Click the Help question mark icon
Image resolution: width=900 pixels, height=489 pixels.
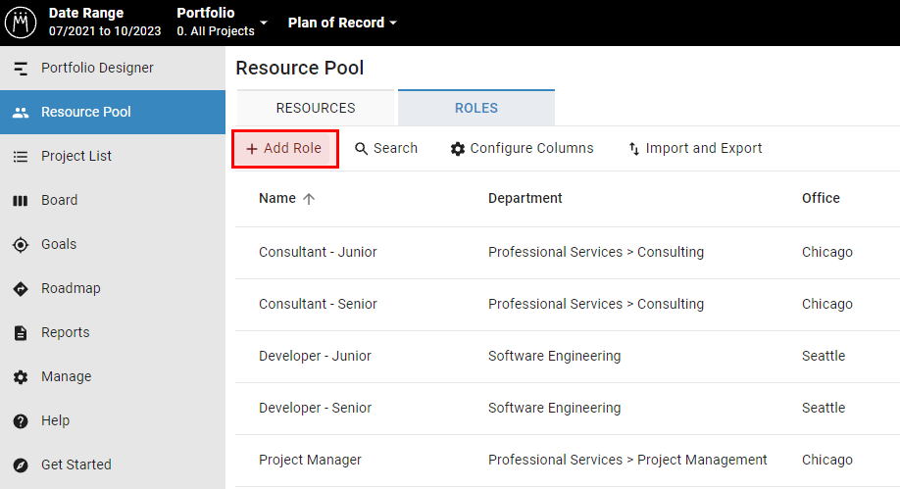tap(21, 421)
